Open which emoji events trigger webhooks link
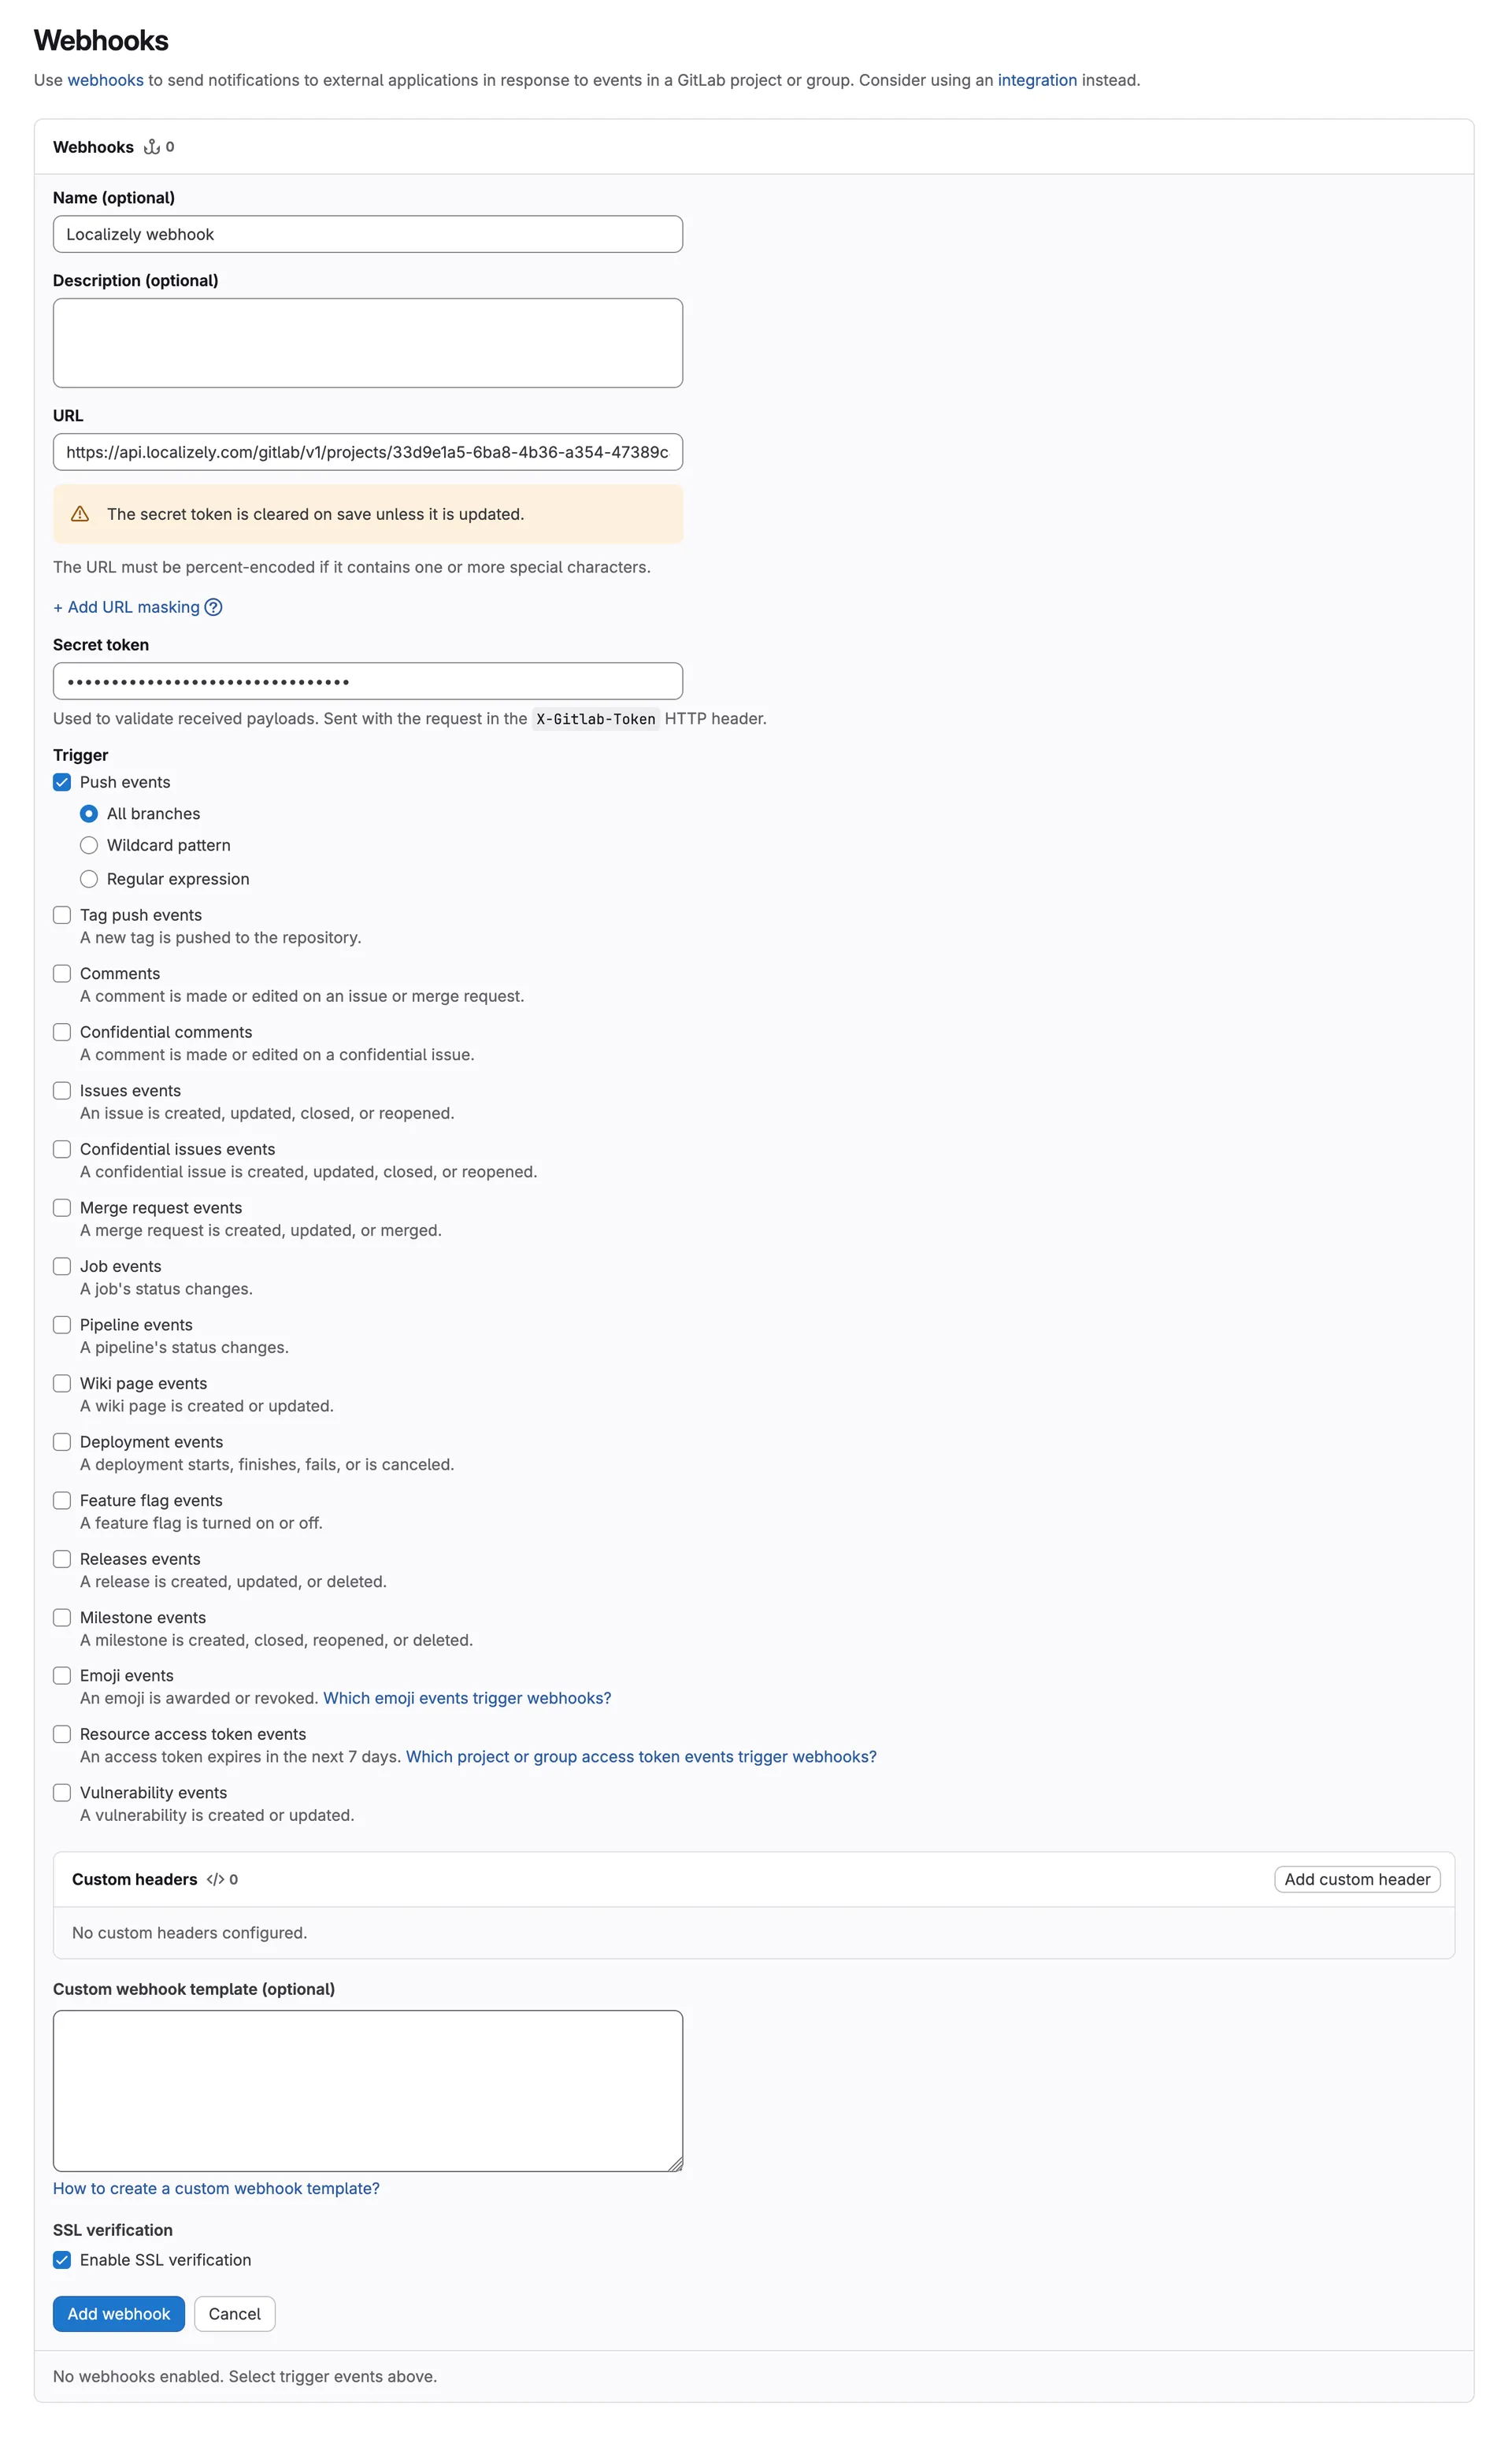 tap(466, 1698)
